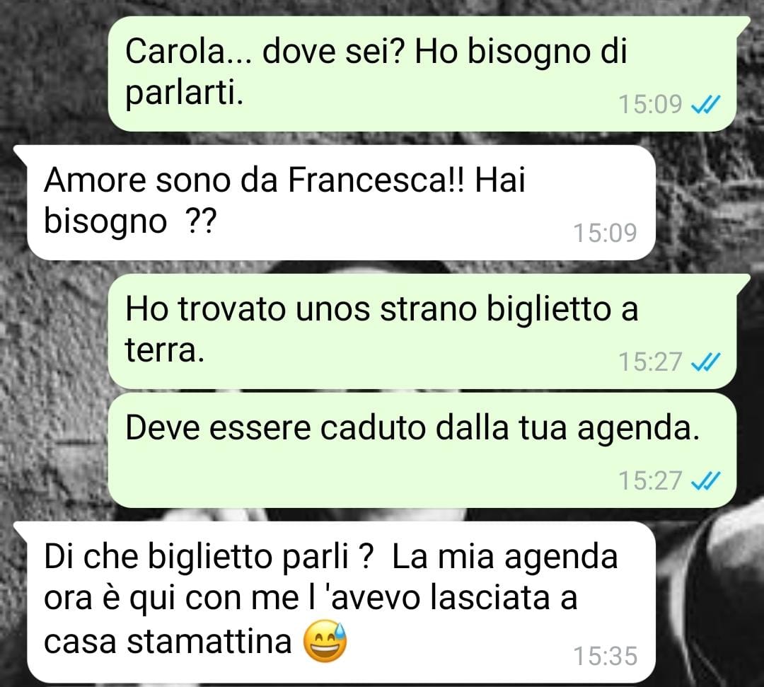Select the 'Carola... dove sei?' sent message bubble

tap(422, 74)
